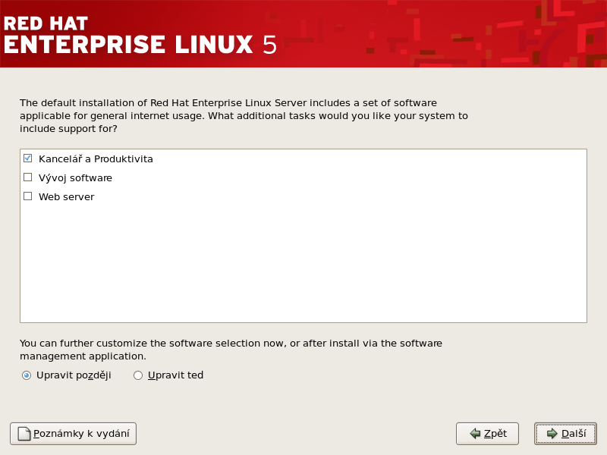Open Poznámky k vydání release notes
The width and height of the screenshot is (607, 455).
tap(74, 434)
